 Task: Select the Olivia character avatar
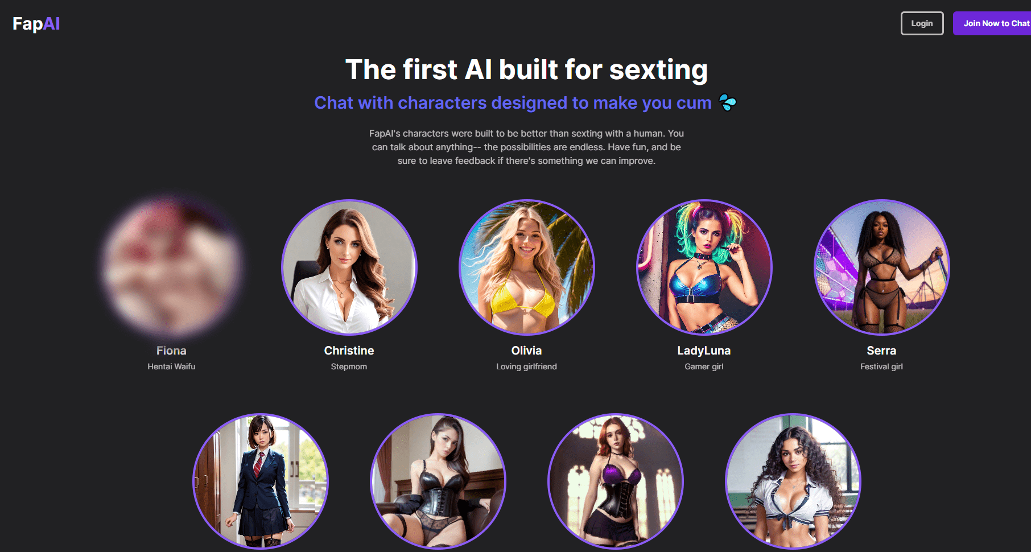tap(526, 267)
